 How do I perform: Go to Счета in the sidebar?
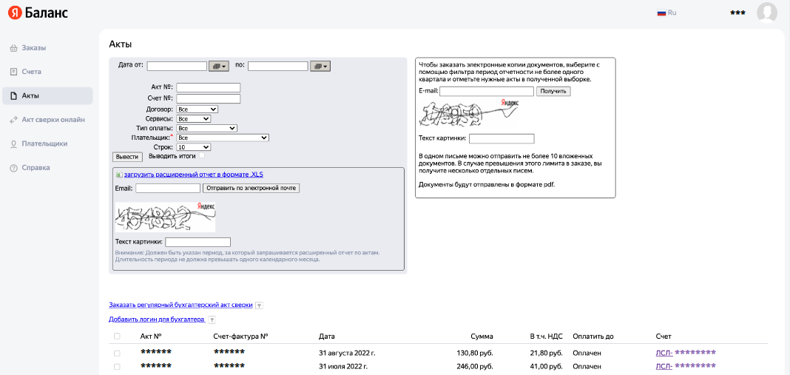pyautogui.click(x=32, y=72)
